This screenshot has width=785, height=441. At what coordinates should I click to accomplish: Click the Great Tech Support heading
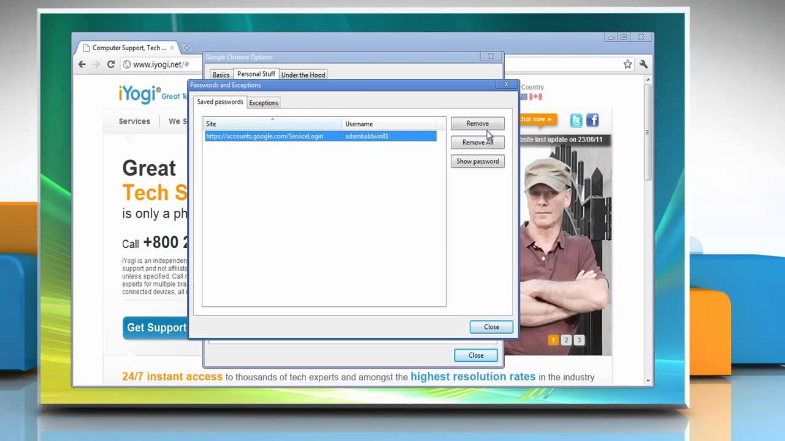tap(155, 181)
